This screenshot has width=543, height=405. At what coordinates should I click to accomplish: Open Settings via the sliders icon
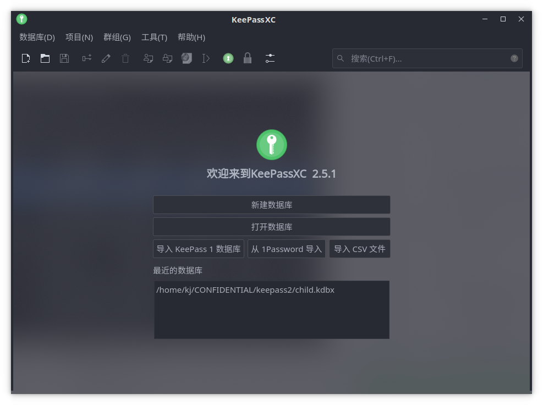[x=270, y=58]
